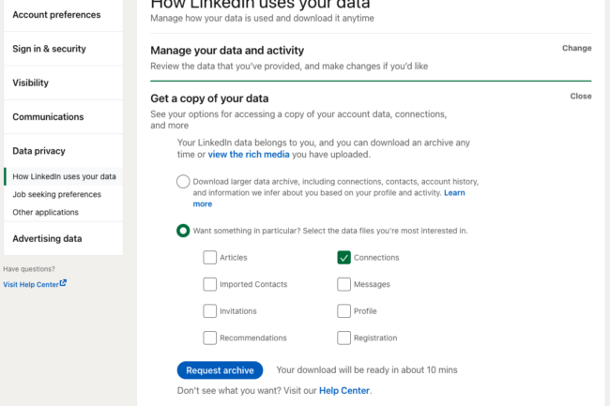Open Learn more link about data archive
The height and width of the screenshot is (406, 610).
(454, 193)
